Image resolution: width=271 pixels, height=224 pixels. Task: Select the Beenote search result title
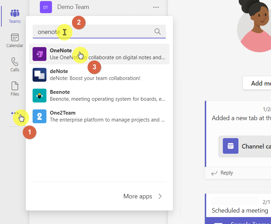[x=60, y=92]
